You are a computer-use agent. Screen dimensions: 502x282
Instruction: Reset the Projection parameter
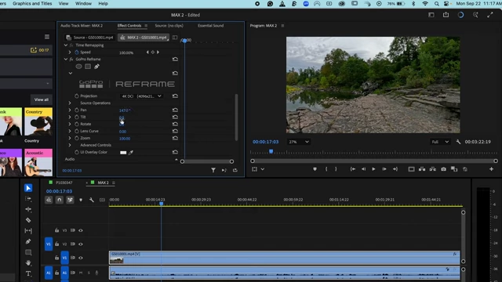175,96
